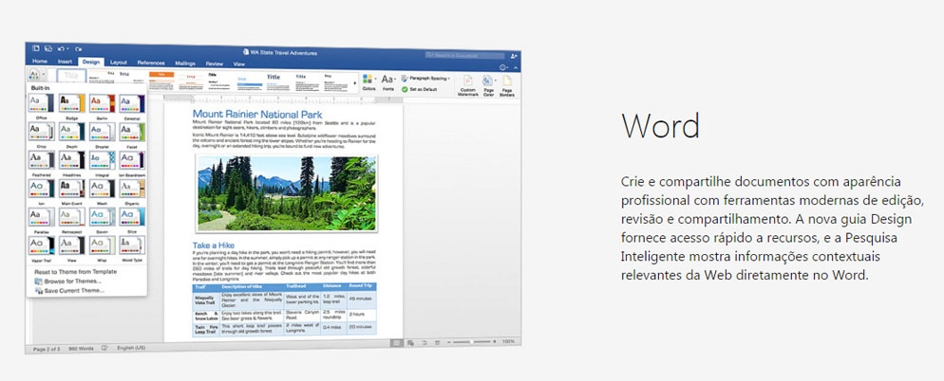Open the References tab
The height and width of the screenshot is (381, 944).
pyautogui.click(x=151, y=63)
